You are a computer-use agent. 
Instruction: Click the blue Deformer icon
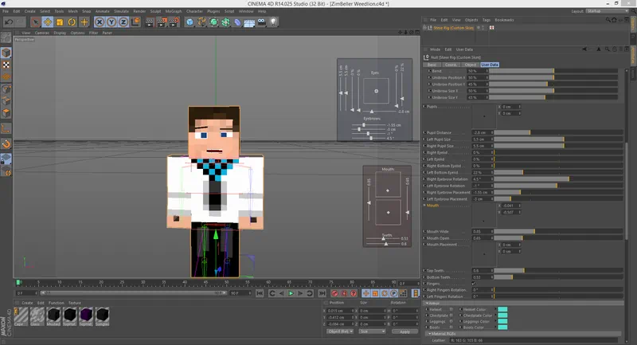coord(237,22)
